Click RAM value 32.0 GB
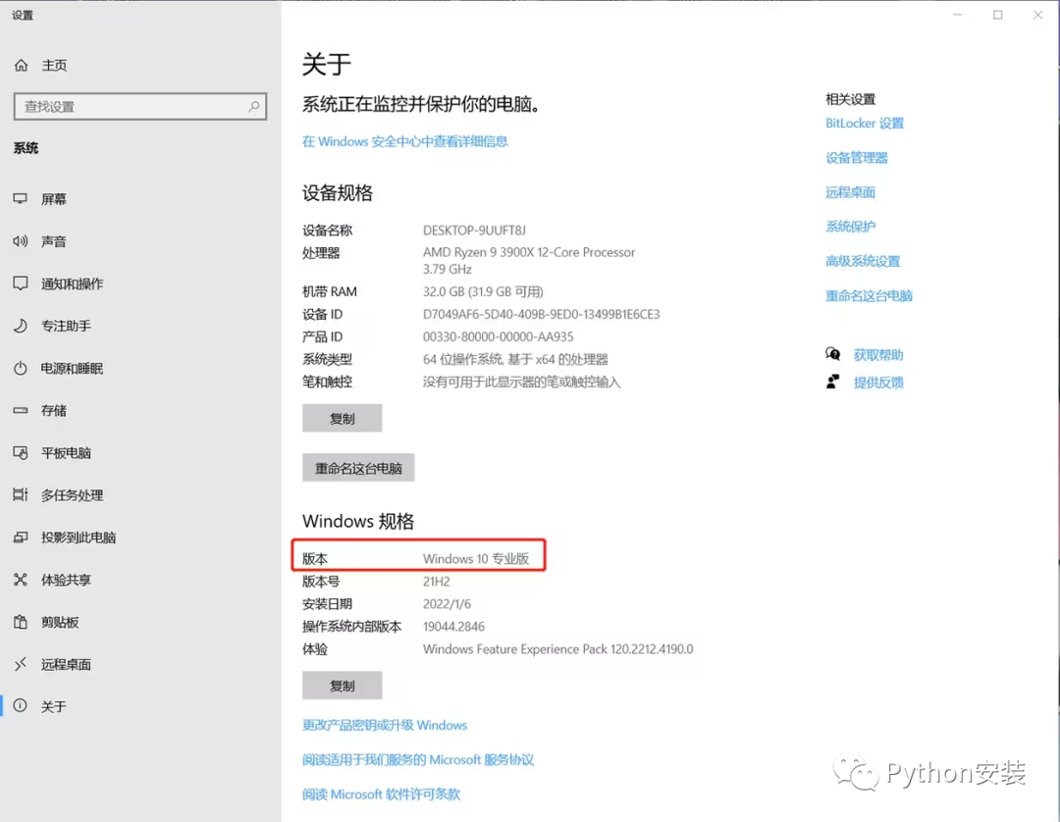This screenshot has height=822, width=1060. [483, 291]
